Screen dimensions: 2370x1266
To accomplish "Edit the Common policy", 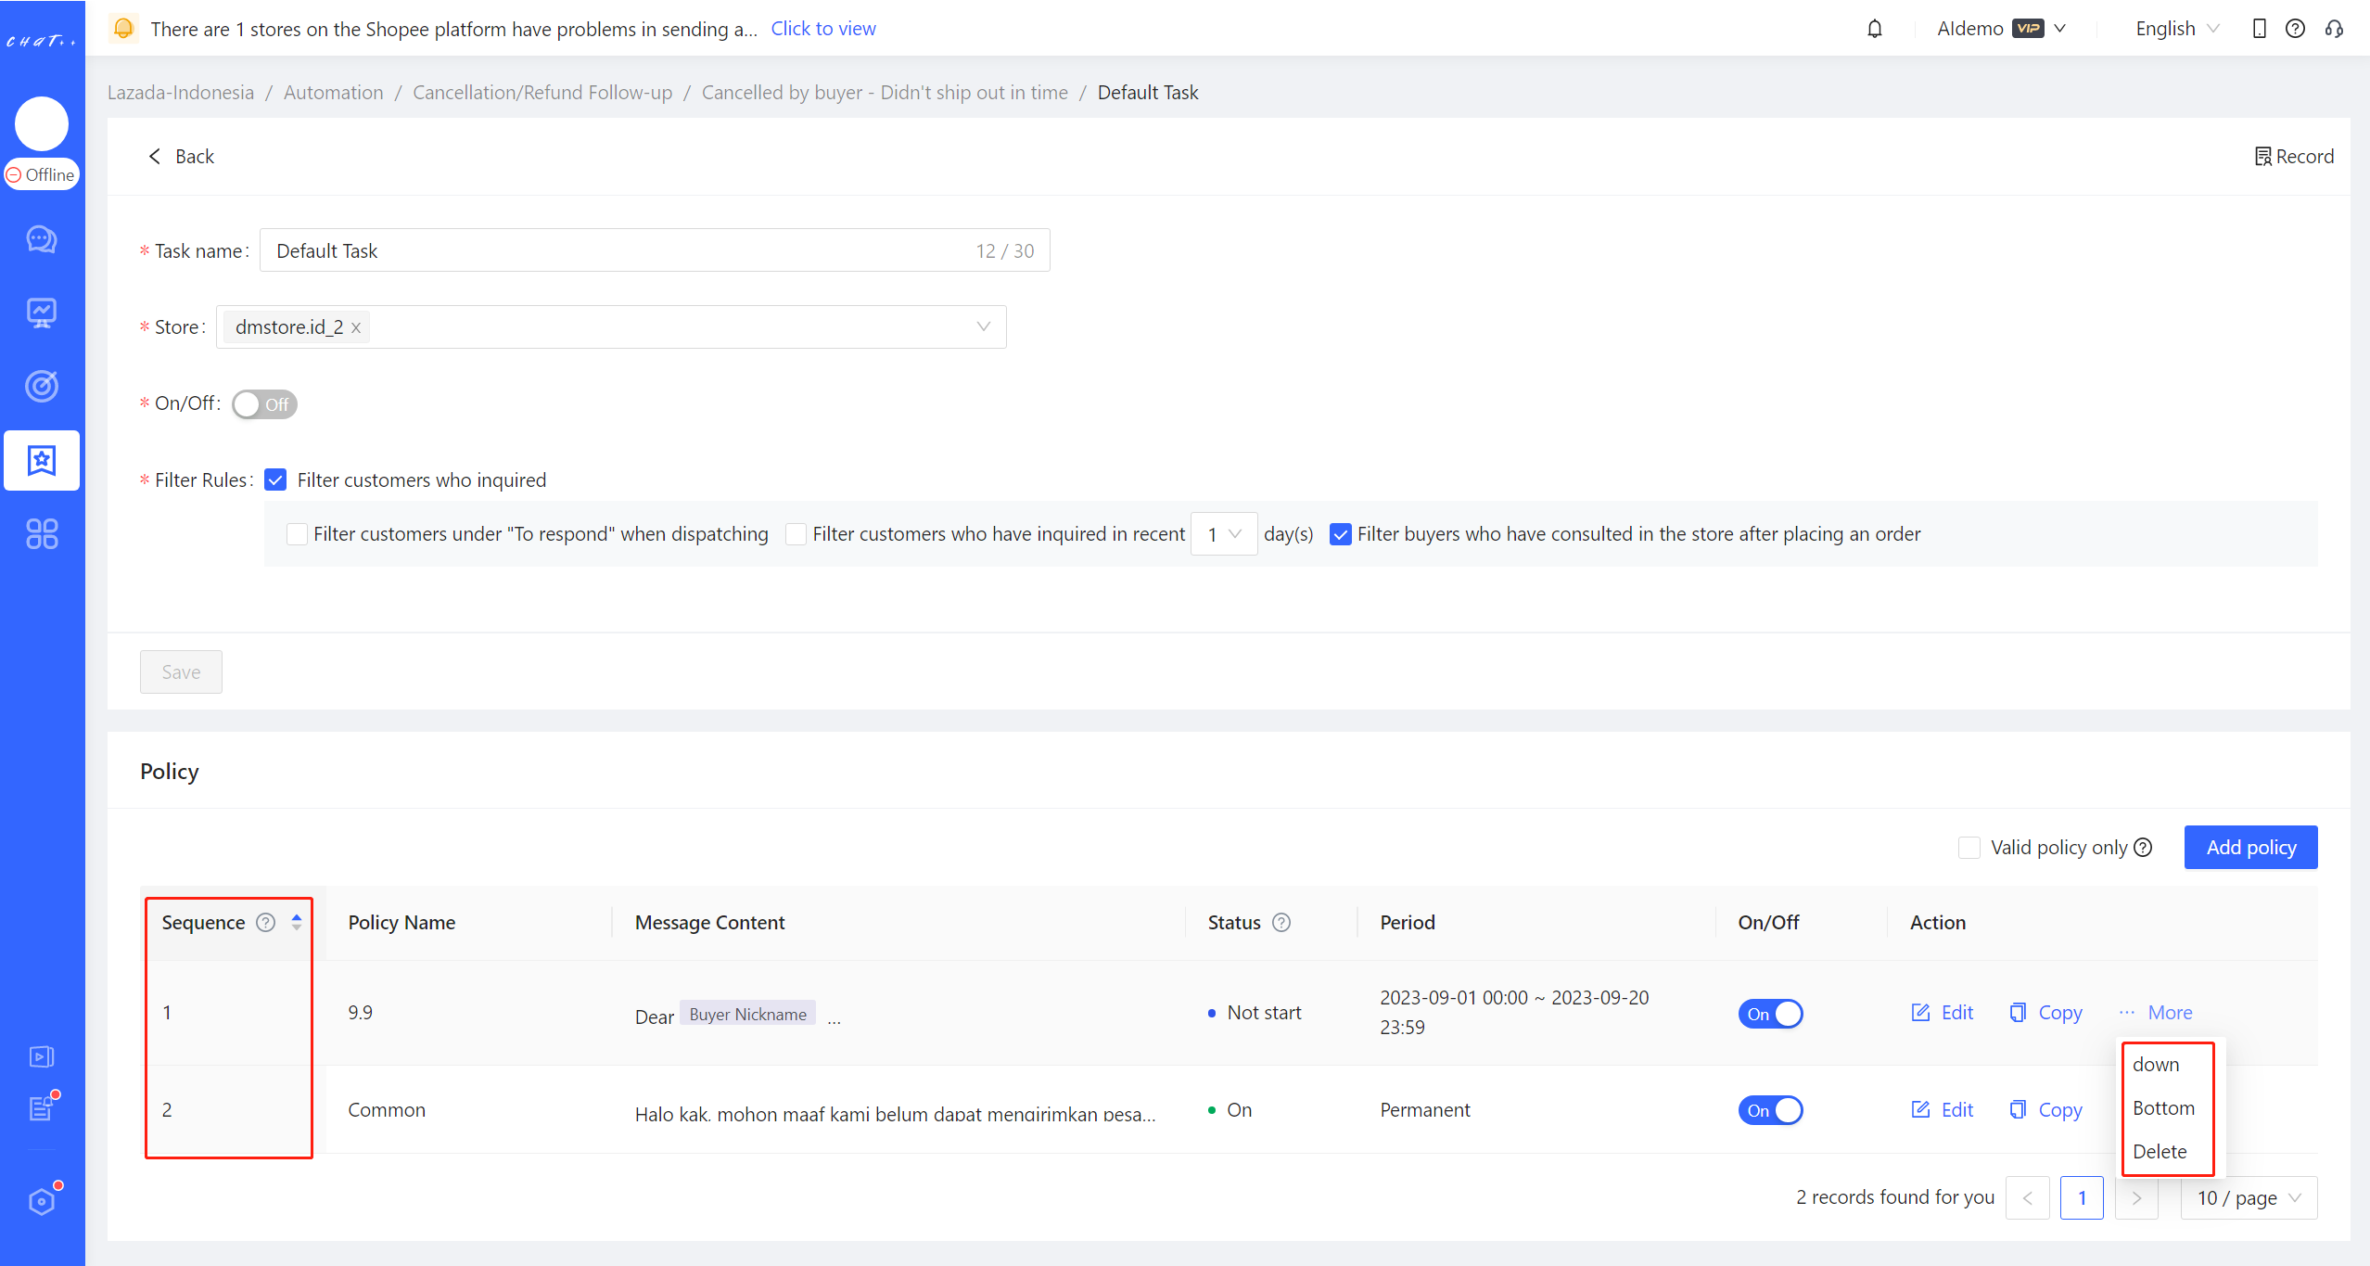I will (1943, 1109).
